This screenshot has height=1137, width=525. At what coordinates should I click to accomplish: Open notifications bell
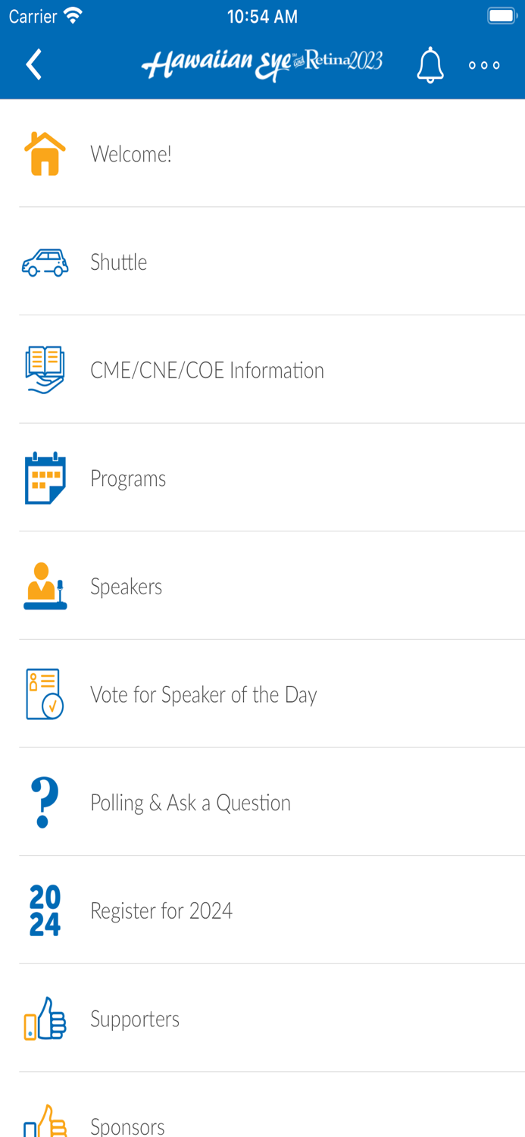pyautogui.click(x=430, y=64)
